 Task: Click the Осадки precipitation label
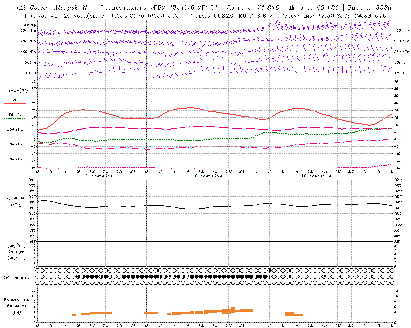click(x=17, y=252)
